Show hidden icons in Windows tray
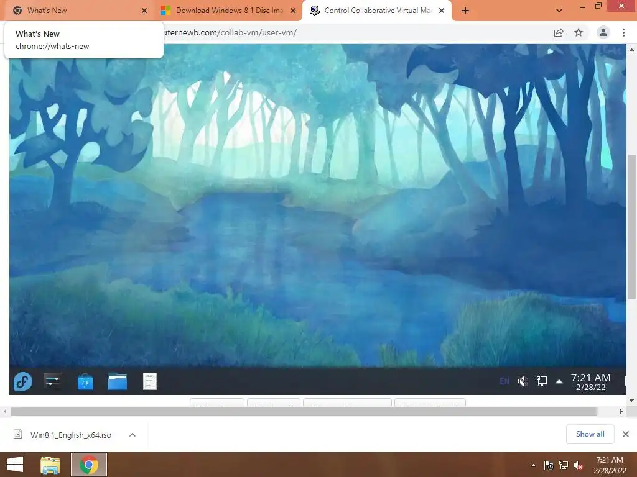Image resolution: width=637 pixels, height=477 pixels. click(533, 465)
